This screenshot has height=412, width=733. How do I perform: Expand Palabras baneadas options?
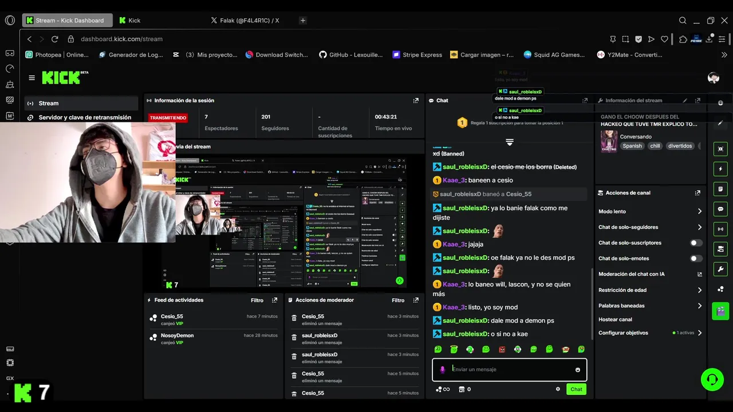(x=699, y=306)
